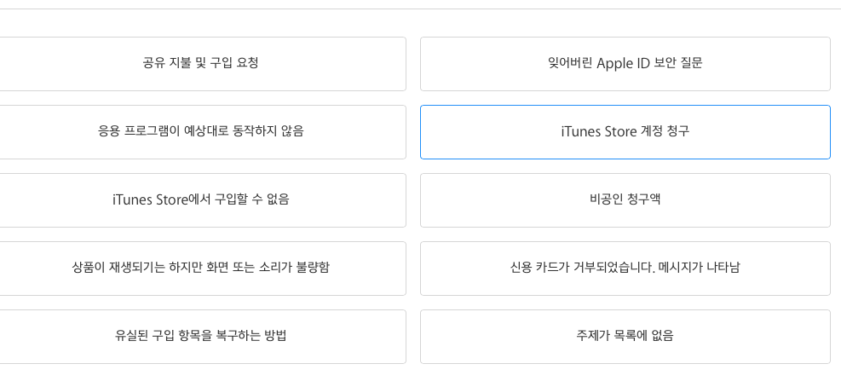
Task: Select the unauthorized charges topic box
Action: (x=625, y=199)
